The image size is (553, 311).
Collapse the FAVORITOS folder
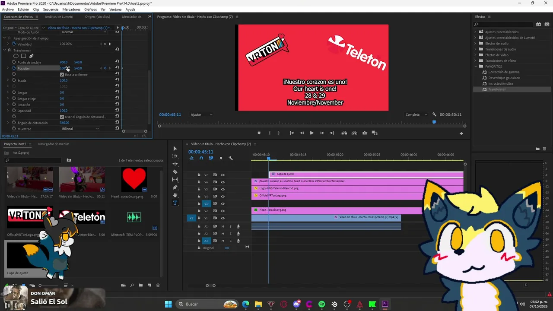click(x=475, y=67)
